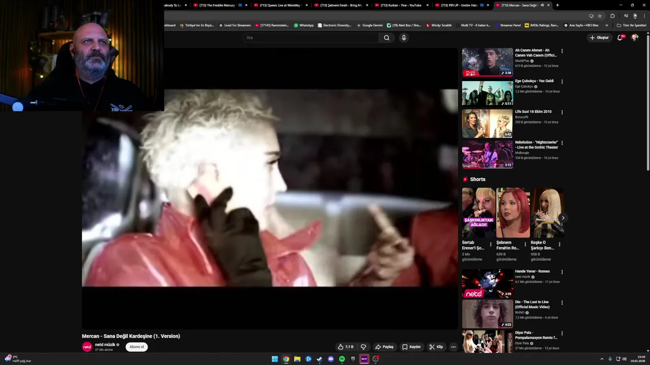Screen dimensions: 650x365
Task: Switch to Queen: Live at Wembley tab
Action: pos(280,5)
